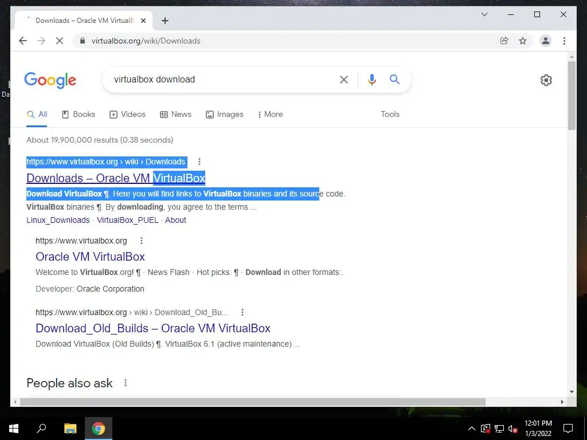Go back using the browser back arrow

click(23, 41)
